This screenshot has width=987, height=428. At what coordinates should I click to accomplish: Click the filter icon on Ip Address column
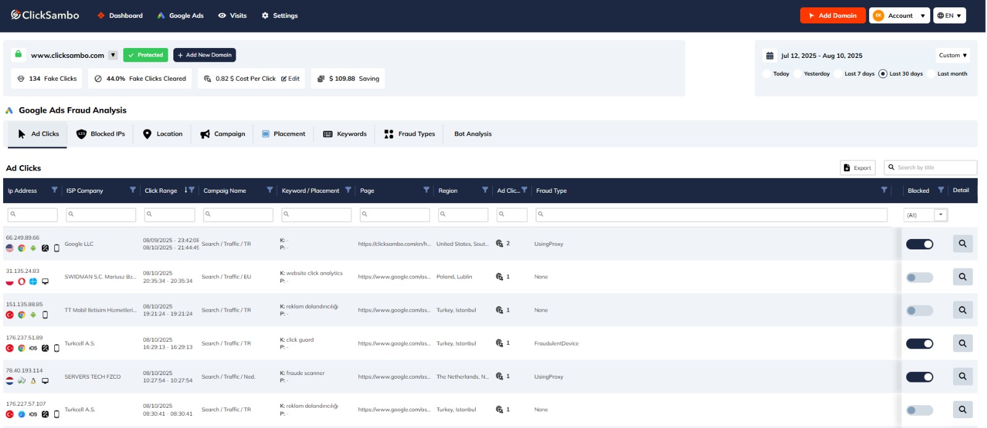[x=54, y=190]
